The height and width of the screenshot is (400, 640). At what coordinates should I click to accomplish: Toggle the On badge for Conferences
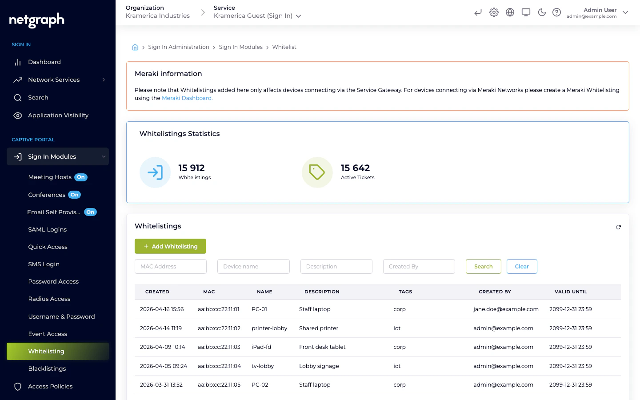pos(74,195)
